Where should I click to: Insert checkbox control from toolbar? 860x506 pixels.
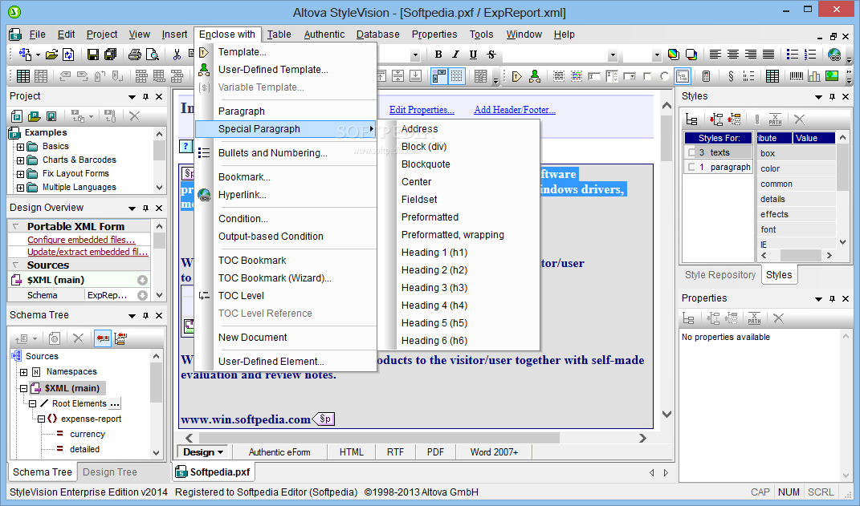(647, 76)
